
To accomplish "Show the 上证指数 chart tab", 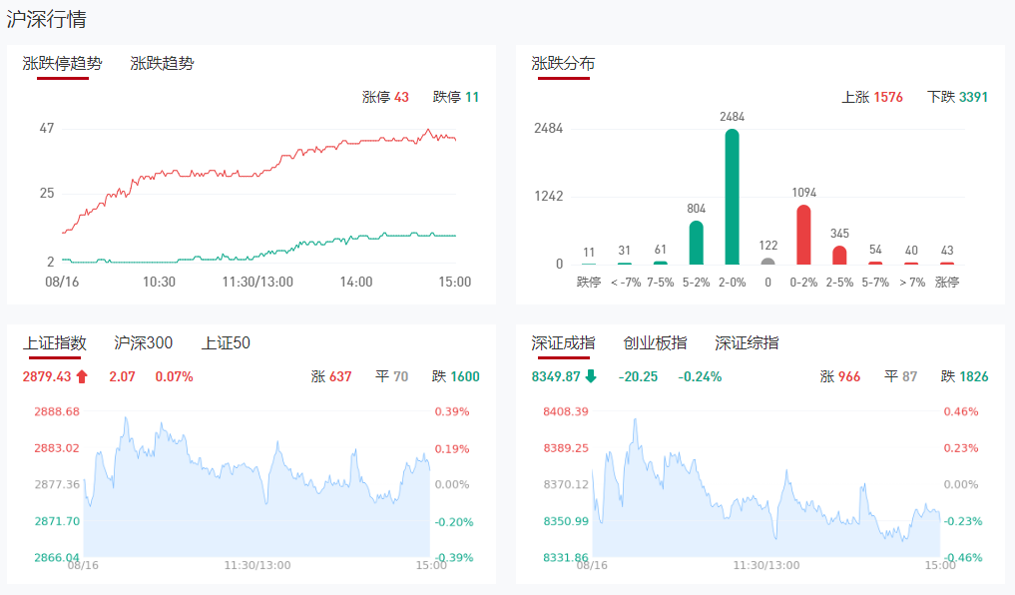I will [55, 343].
